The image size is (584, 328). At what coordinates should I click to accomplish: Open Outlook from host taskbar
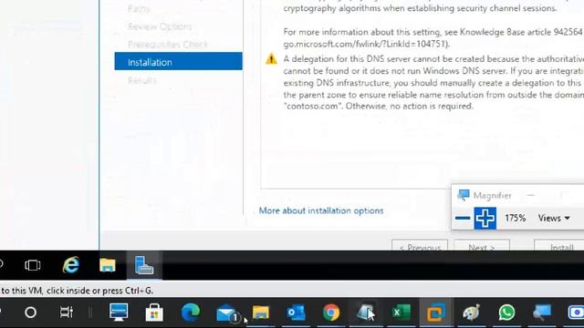[296, 313]
